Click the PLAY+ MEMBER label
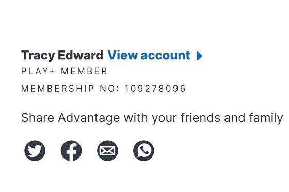 click(x=64, y=71)
